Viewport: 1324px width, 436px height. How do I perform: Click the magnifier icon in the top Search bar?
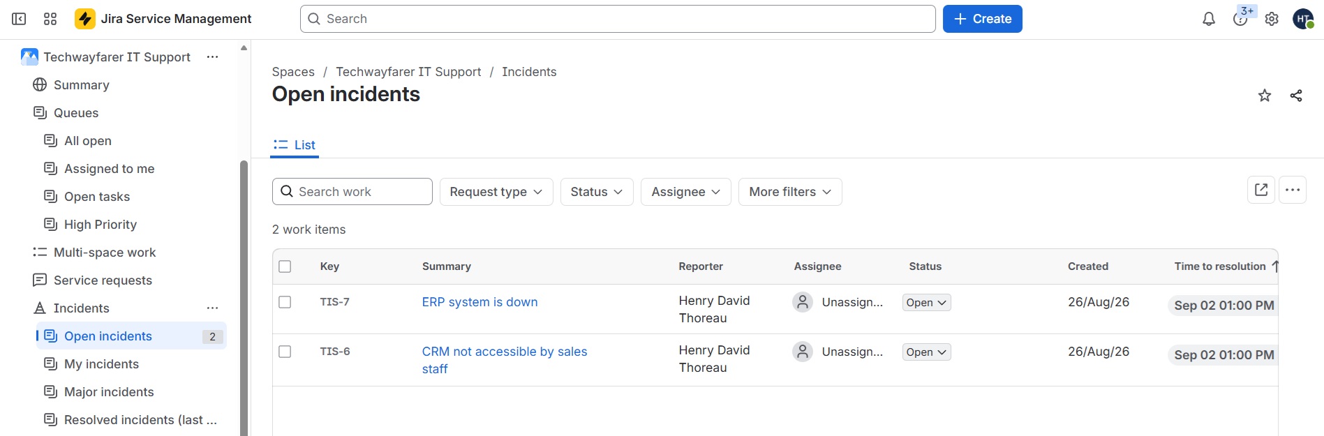pos(314,19)
